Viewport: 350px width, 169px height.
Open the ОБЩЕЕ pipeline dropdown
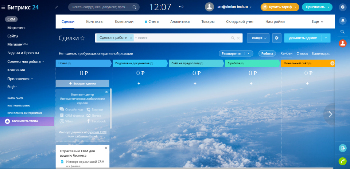pyautogui.click(x=258, y=38)
